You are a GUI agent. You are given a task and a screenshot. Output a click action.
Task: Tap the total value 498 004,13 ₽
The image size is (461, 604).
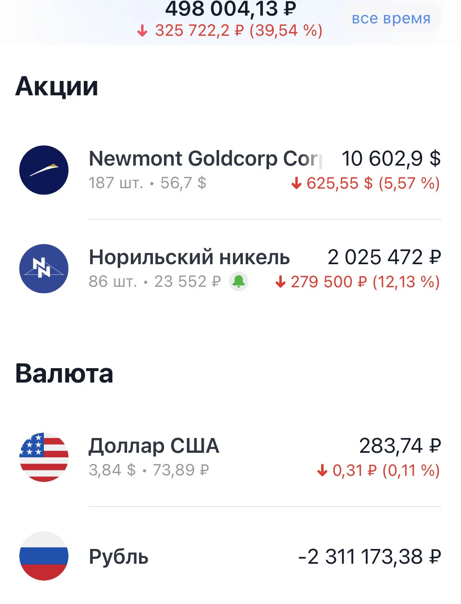point(230,8)
